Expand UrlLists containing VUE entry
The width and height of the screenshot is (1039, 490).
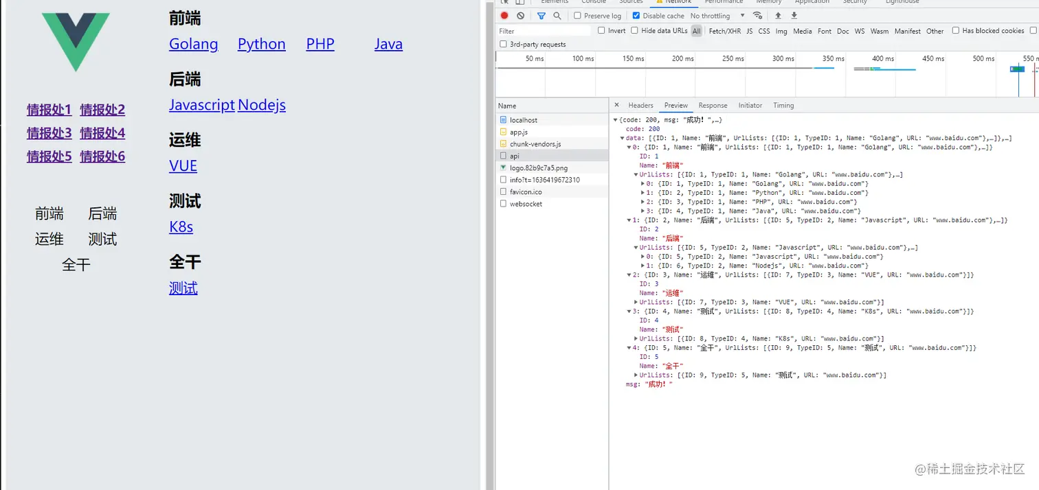pos(636,302)
